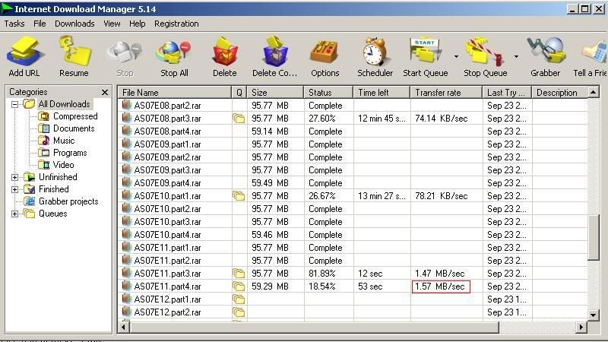Click the Add URL toolbar icon
Image resolution: width=608 pixels, height=342 pixels.
pyautogui.click(x=24, y=54)
